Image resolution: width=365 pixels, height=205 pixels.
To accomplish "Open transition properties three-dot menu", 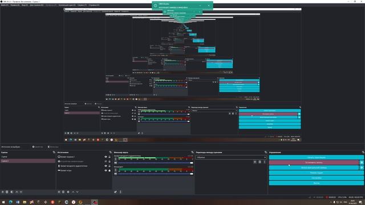I will pos(265,162).
